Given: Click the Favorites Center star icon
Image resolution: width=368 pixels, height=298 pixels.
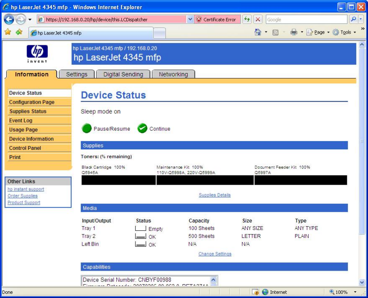Looking at the screenshot, I should 8,32.
